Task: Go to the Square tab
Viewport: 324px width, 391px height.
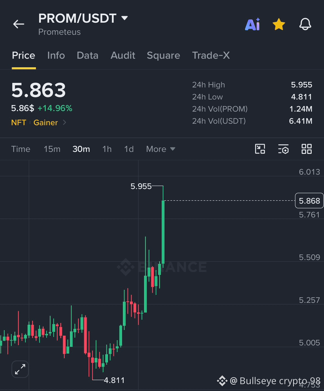Action: click(164, 55)
